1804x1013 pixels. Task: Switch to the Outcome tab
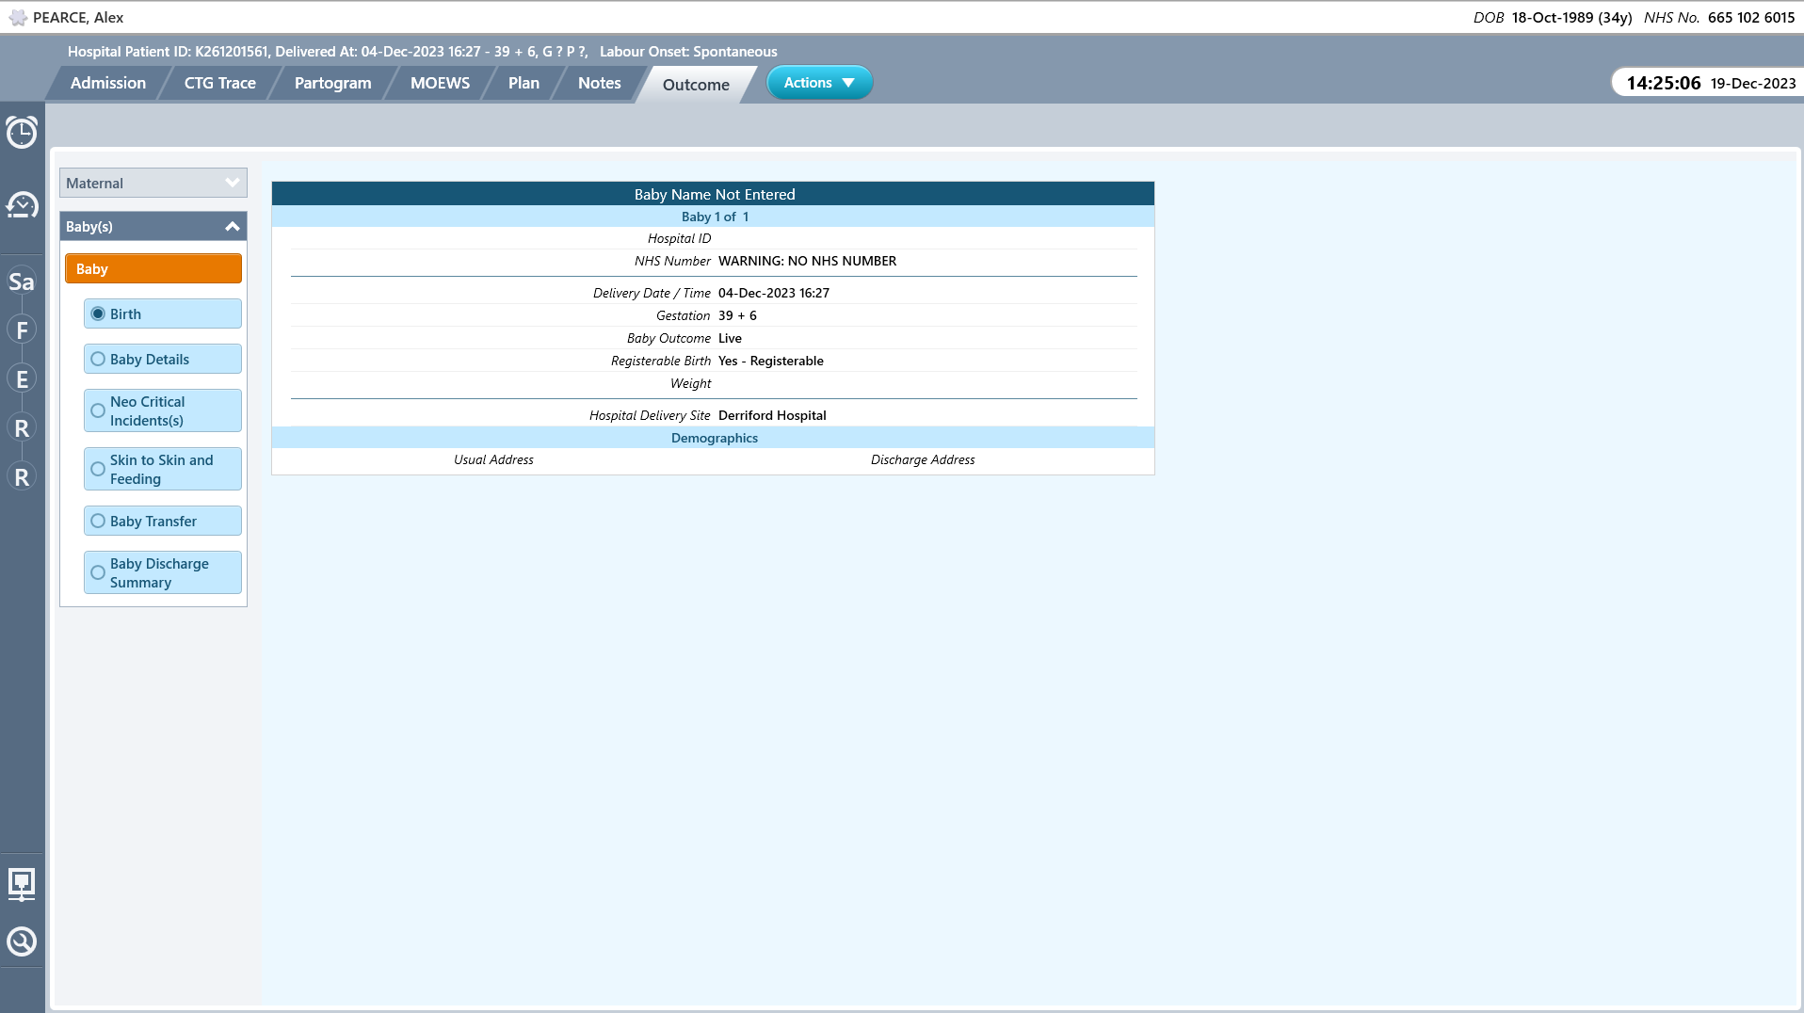[696, 84]
